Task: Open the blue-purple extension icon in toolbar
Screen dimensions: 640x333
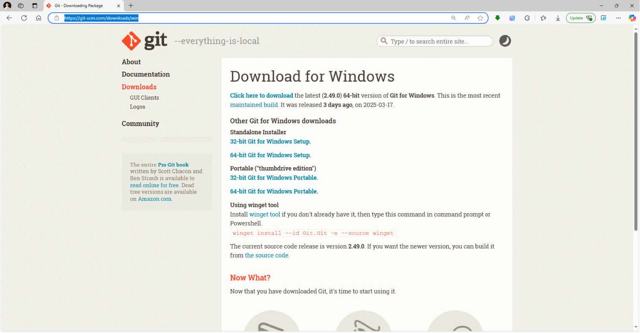Action: [512, 18]
